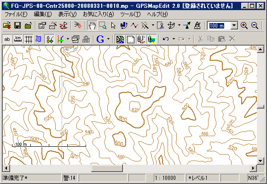Image resolution: width=267 pixels, height=184 pixels.
Task: Open the 編集(E) menu
Action: point(43,14)
